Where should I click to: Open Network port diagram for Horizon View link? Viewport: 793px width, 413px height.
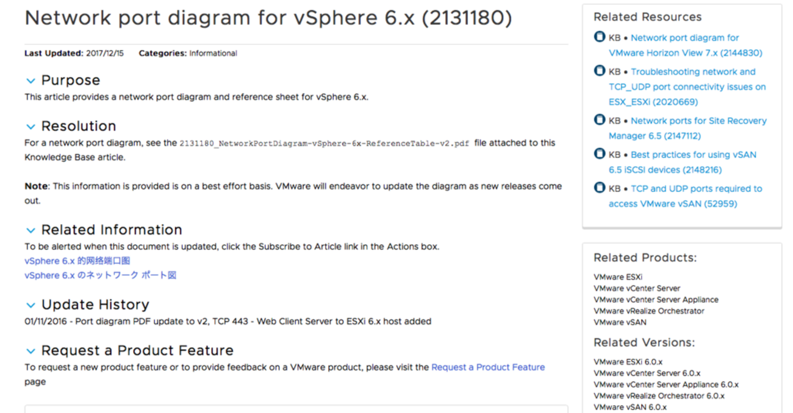tap(685, 45)
